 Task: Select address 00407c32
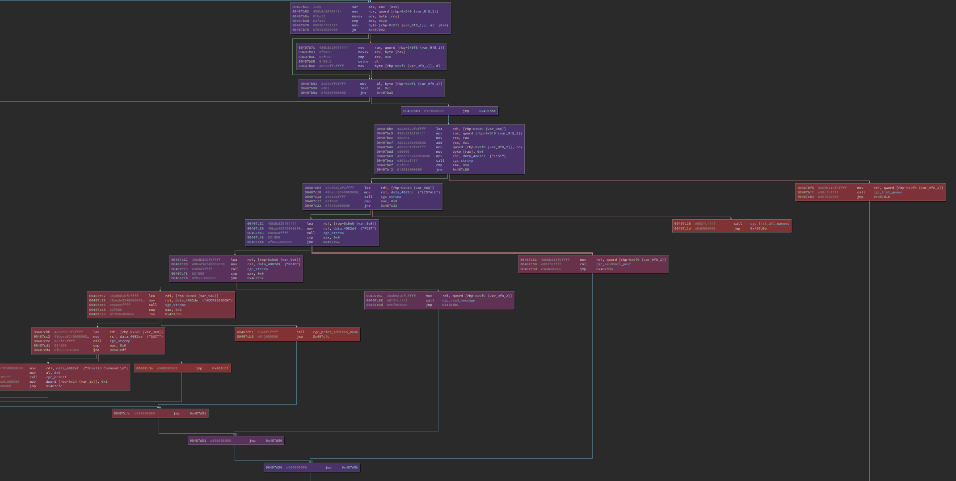[x=255, y=224]
